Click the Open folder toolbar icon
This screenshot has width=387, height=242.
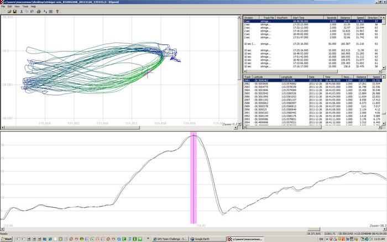pos(8,11)
